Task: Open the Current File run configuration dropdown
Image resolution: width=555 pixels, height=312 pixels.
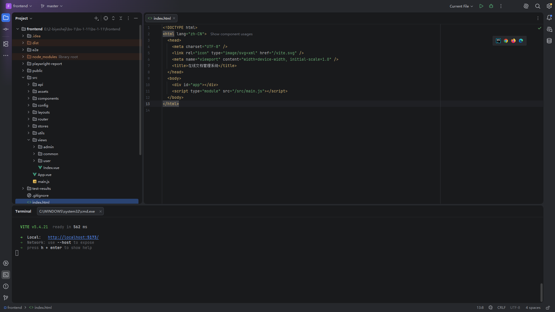Action: [461, 6]
